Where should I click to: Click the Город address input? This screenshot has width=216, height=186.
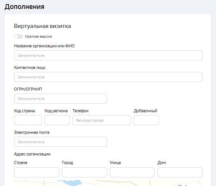pyautogui.click(x=84, y=172)
